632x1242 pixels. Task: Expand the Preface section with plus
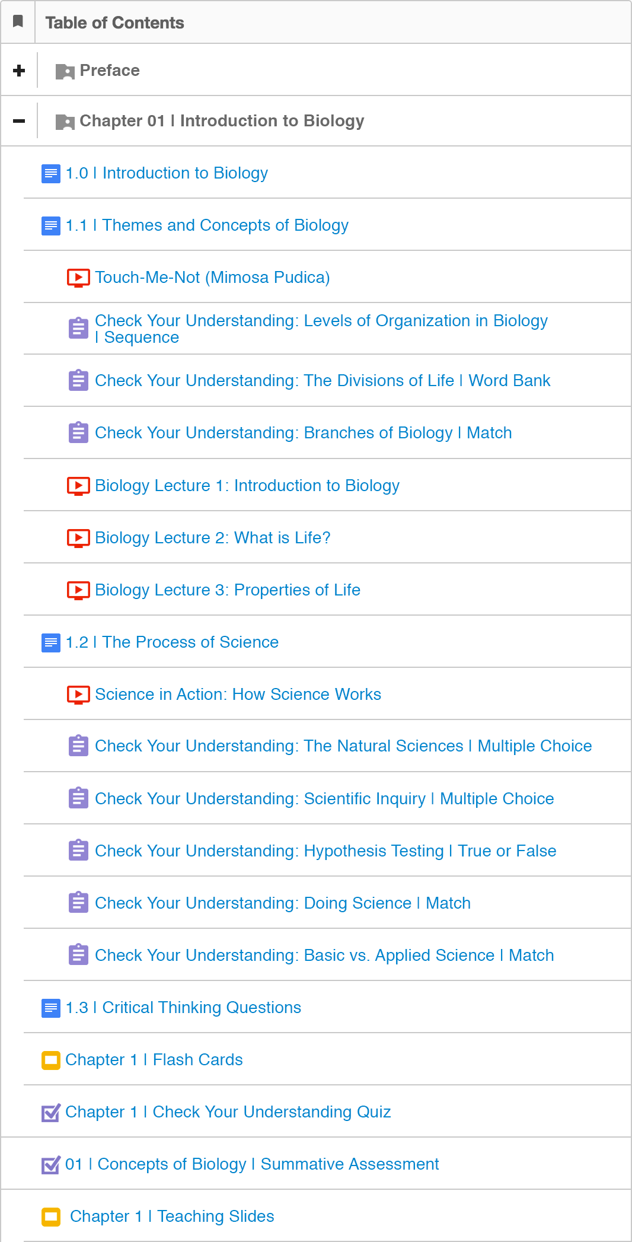(19, 71)
